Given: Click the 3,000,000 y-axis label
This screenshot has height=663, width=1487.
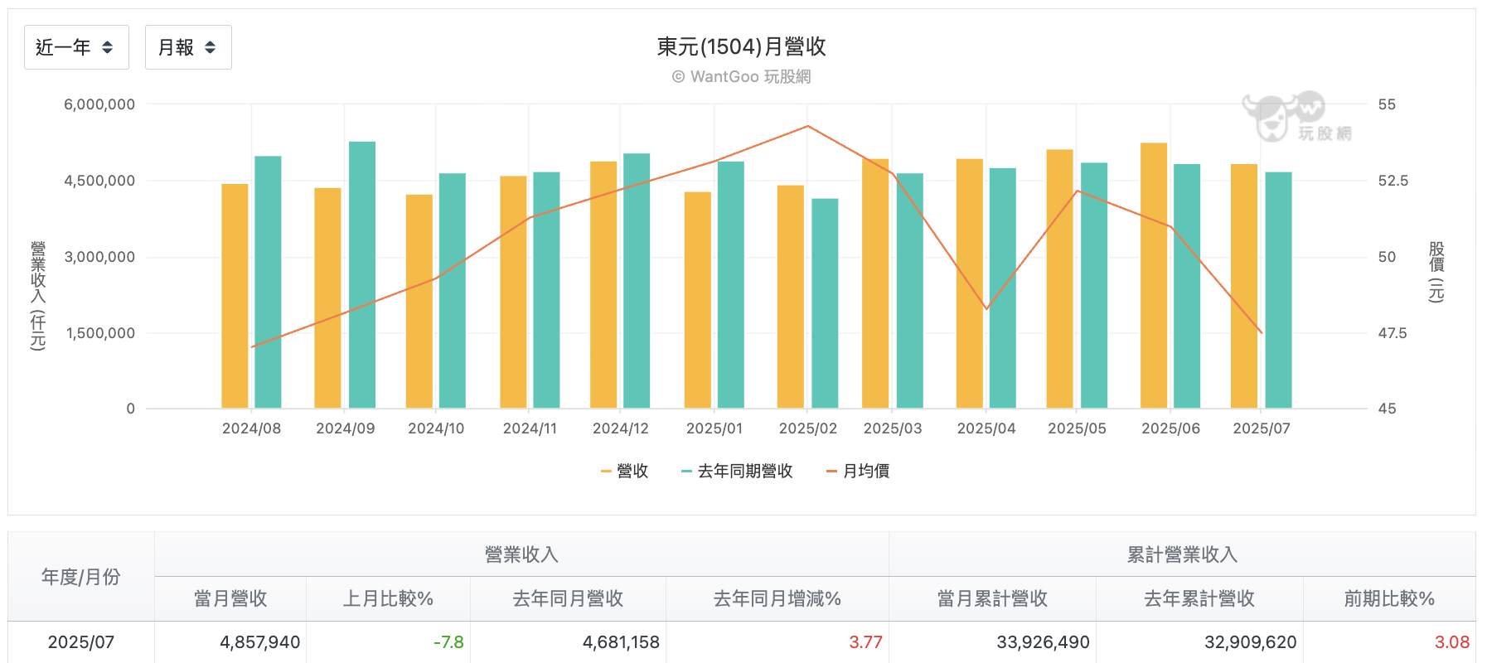Looking at the screenshot, I should point(99,257).
